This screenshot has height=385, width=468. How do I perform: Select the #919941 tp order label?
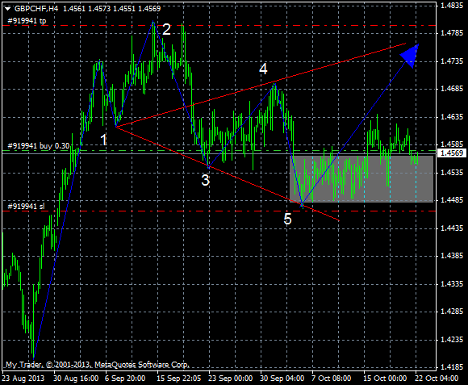(27, 21)
